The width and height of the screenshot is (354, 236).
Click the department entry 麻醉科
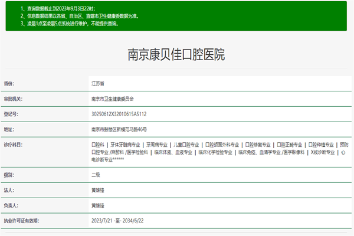pyautogui.click(x=117, y=152)
